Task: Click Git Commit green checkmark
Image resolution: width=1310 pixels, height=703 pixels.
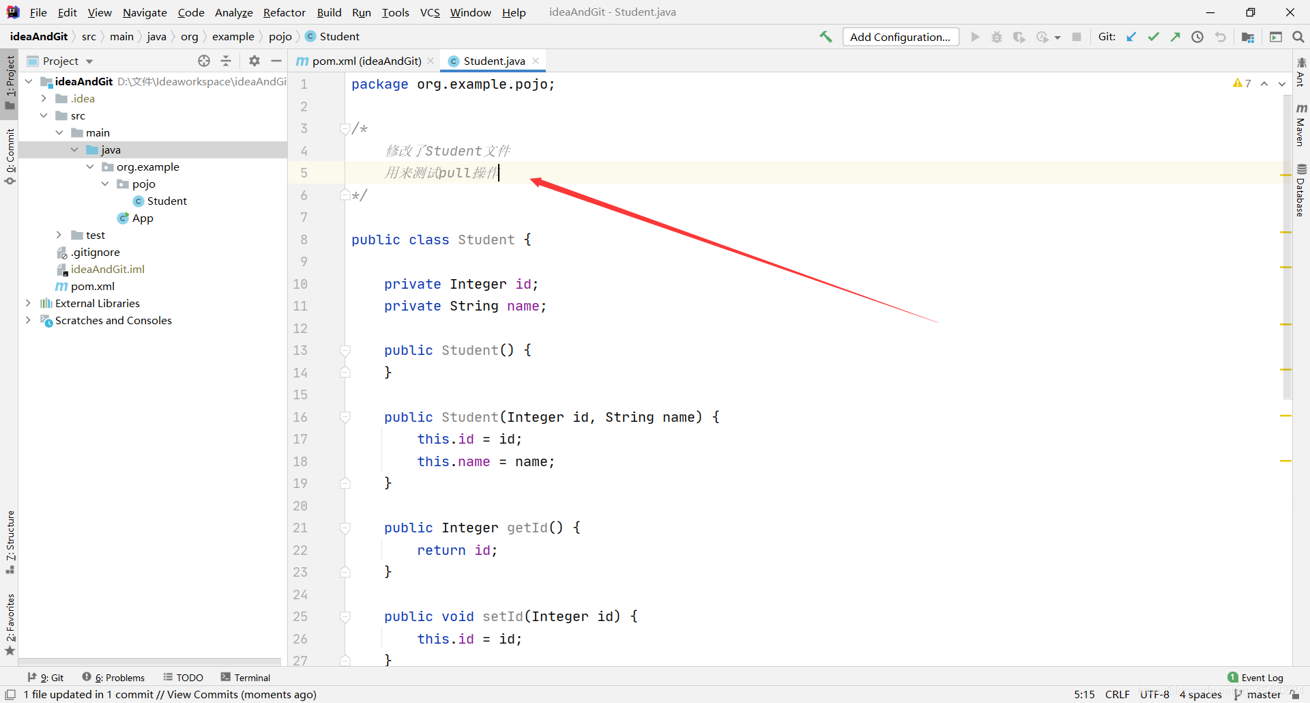Action: (1153, 37)
